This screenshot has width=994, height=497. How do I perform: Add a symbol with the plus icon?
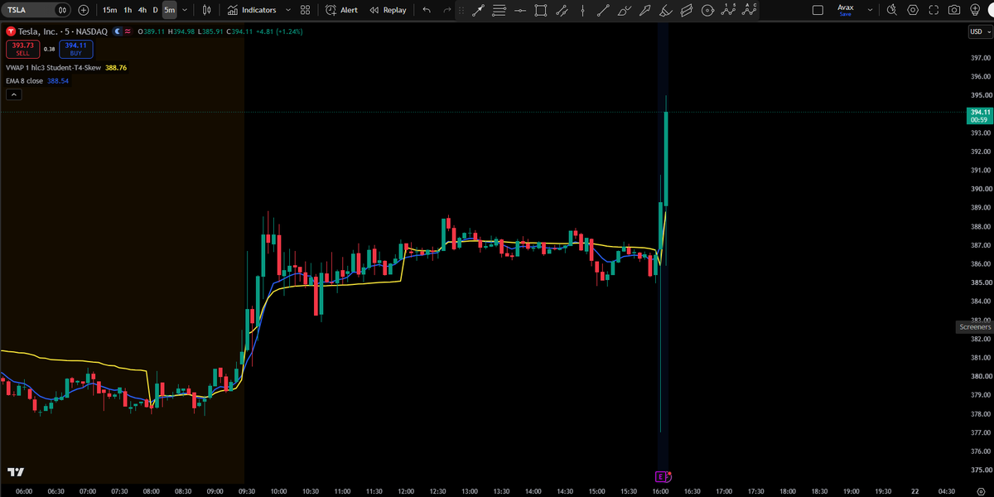pos(84,10)
